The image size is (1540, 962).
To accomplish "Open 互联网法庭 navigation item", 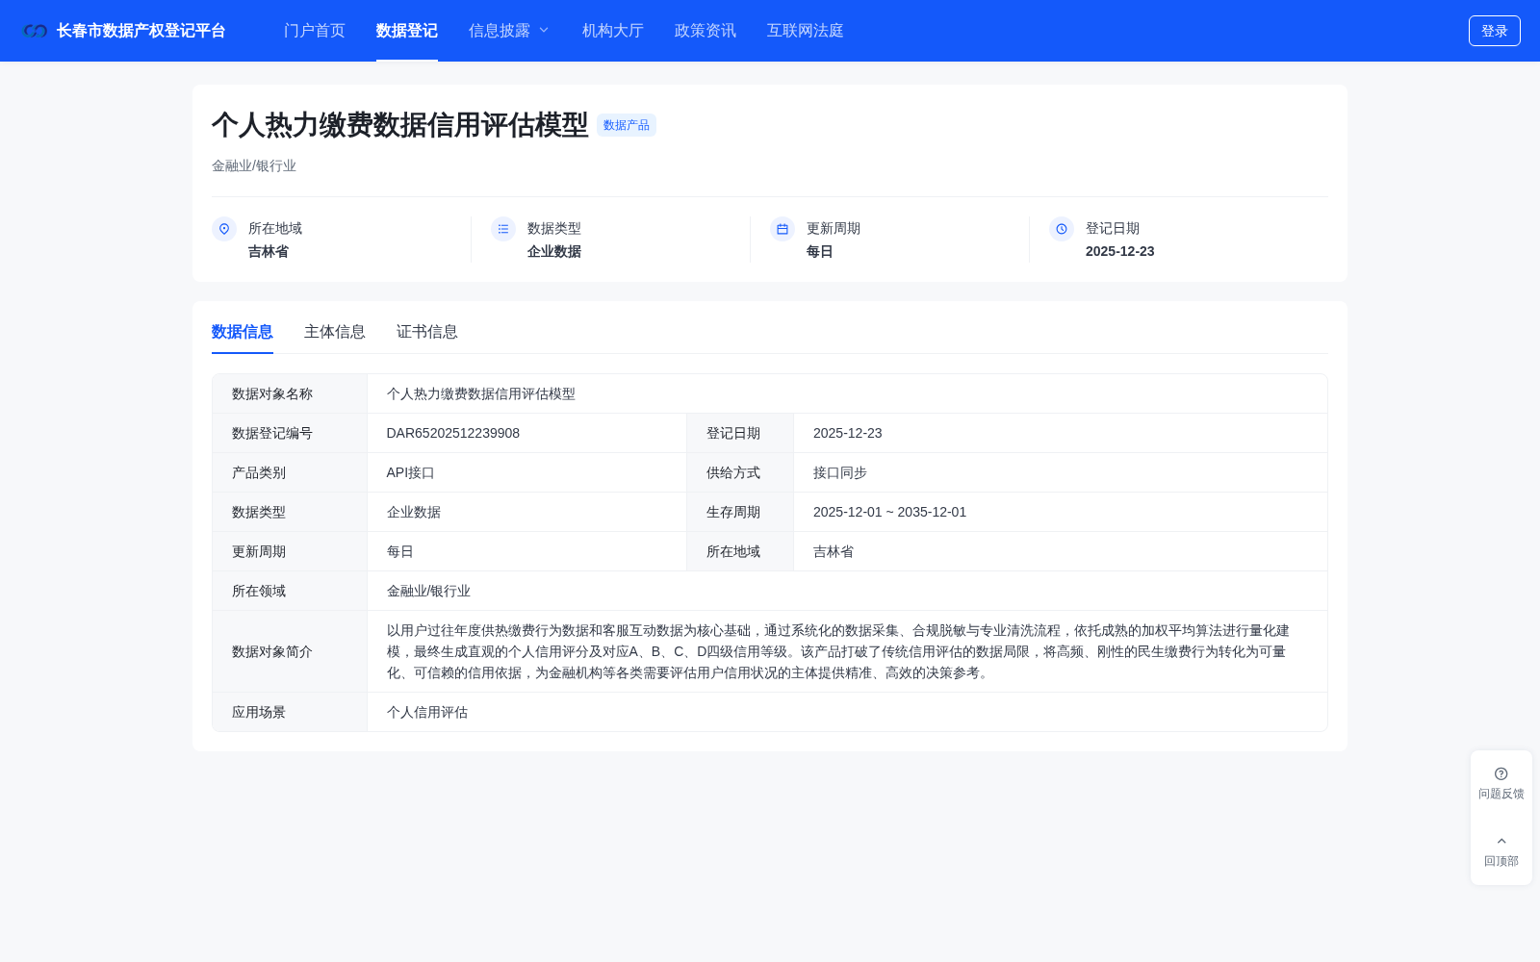I will [806, 31].
